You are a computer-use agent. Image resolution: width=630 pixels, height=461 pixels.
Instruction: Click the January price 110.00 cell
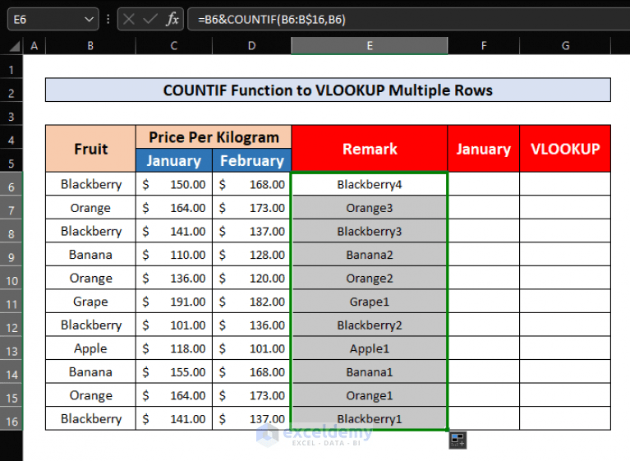coord(173,255)
